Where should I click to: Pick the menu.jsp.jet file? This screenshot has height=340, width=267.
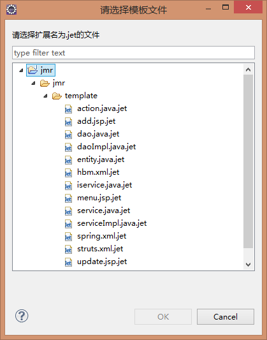pos(99,198)
